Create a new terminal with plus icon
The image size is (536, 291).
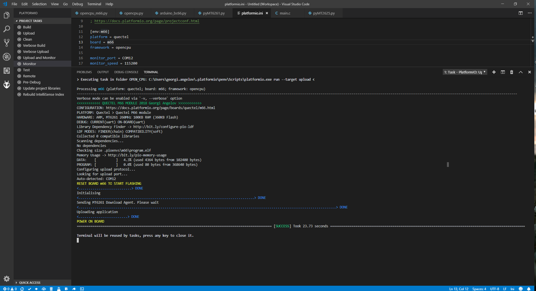coord(494,72)
